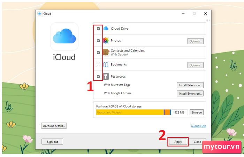Open Options for Photos

(196, 41)
